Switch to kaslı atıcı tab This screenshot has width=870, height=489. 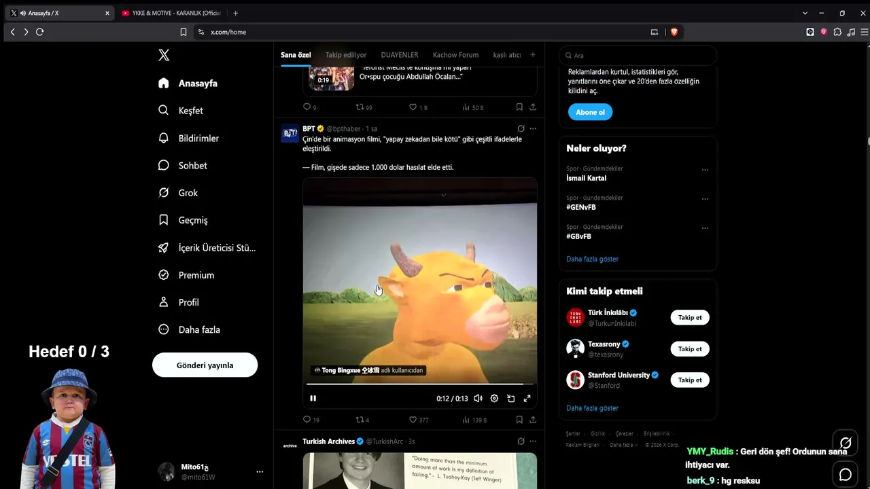(506, 55)
